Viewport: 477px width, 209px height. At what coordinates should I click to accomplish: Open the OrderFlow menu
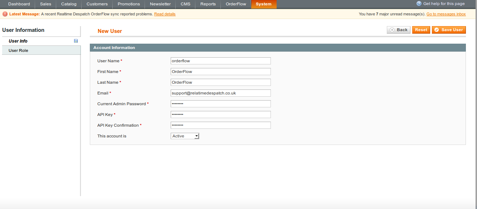tap(235, 4)
